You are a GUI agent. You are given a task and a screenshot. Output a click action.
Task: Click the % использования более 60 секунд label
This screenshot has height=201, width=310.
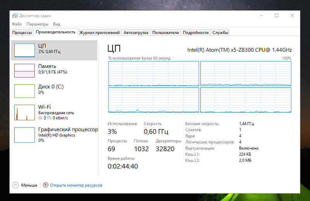pyautogui.click(x=139, y=58)
